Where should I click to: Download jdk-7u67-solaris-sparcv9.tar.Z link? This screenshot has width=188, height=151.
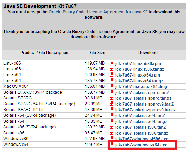[144, 104]
